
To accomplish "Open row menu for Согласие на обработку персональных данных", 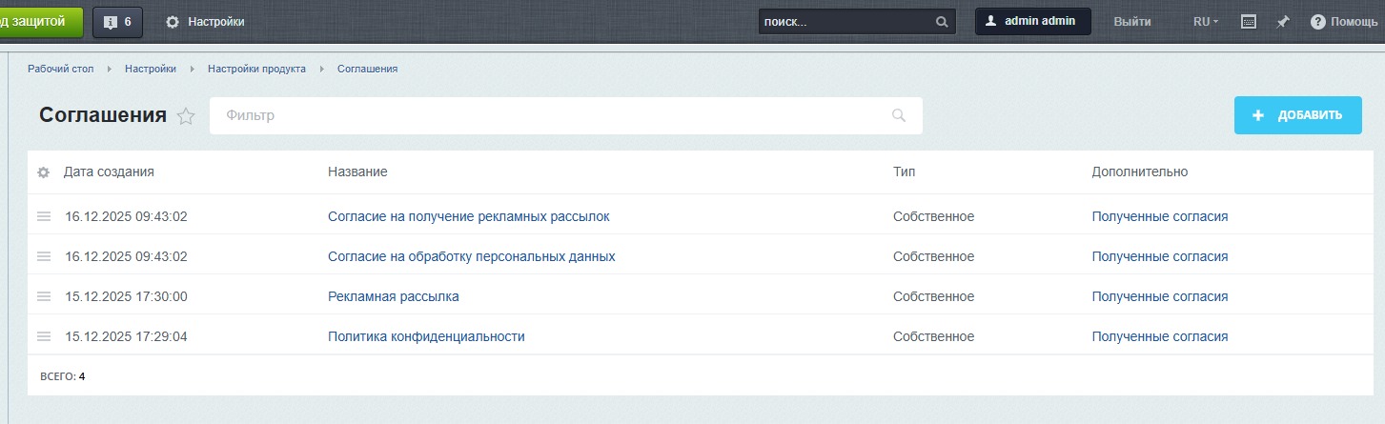I will click(x=44, y=256).
